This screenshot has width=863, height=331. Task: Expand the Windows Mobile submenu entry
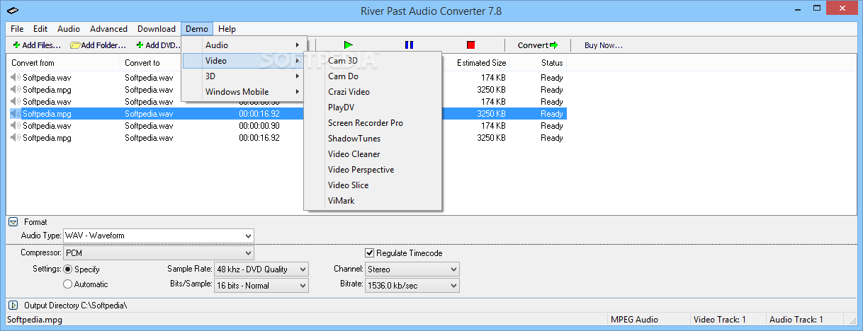244,92
